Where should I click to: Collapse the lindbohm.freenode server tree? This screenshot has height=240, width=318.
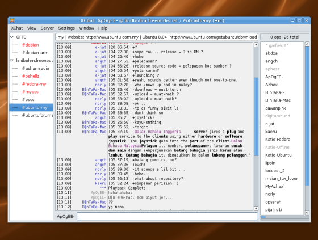click(x=12, y=60)
